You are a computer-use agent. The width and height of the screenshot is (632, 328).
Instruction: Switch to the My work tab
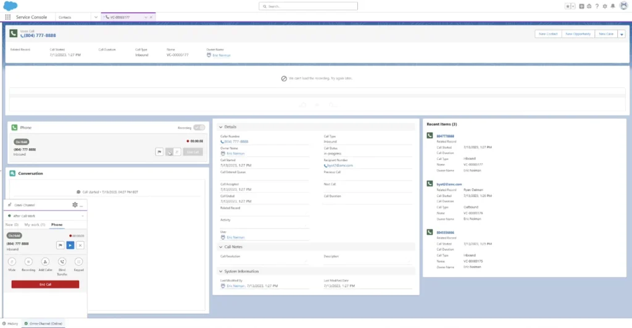tap(35, 224)
